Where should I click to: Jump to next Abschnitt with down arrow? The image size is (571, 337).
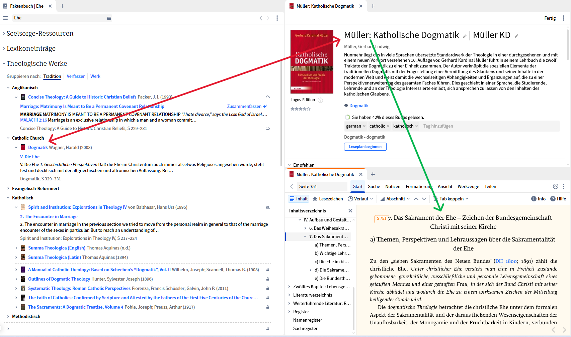coord(424,199)
